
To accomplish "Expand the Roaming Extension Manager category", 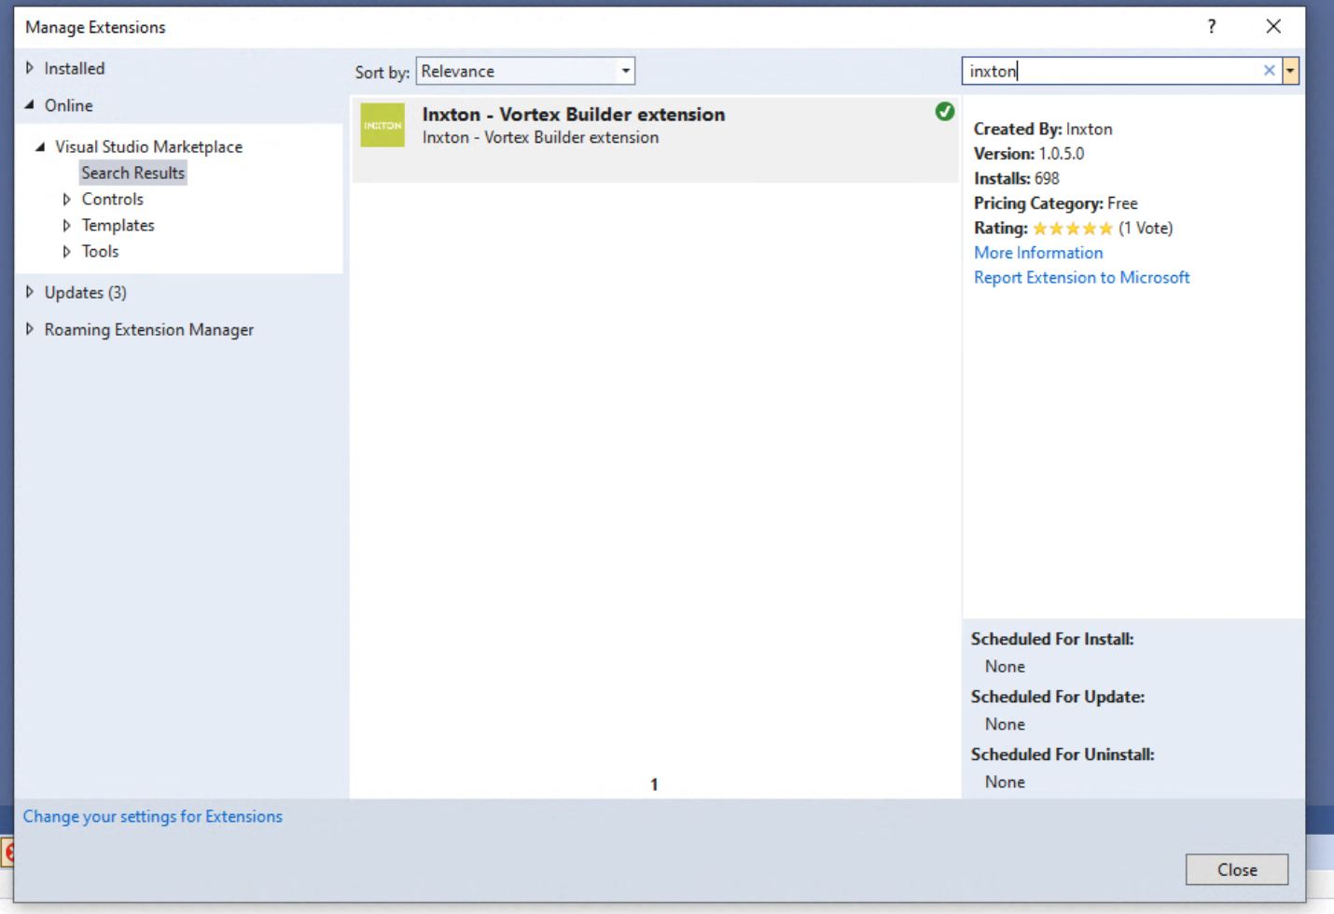I will (x=30, y=329).
